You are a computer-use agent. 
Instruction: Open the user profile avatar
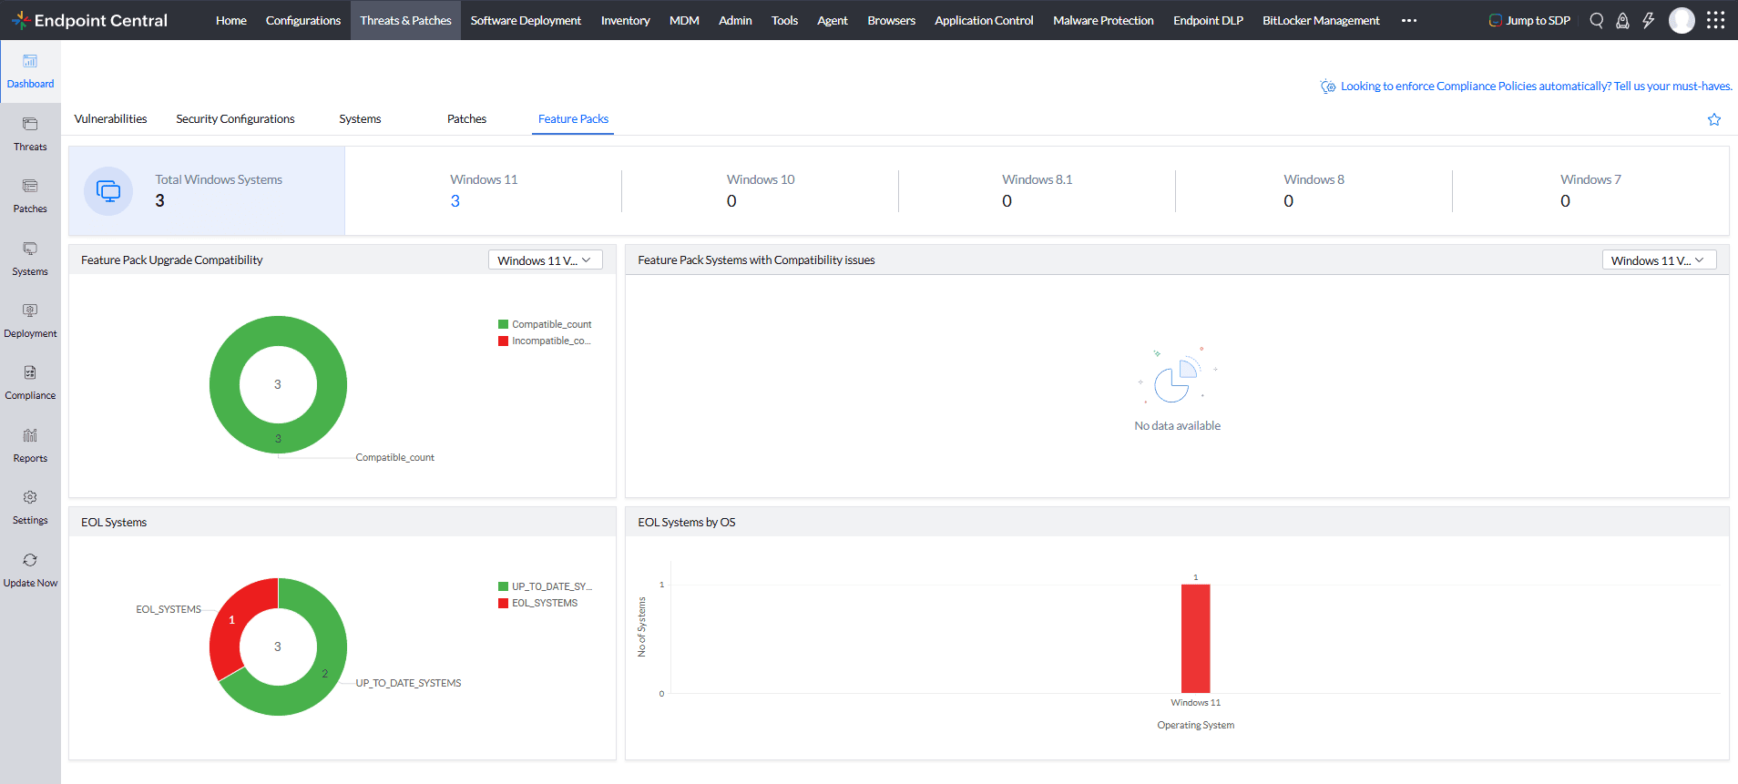point(1682,20)
